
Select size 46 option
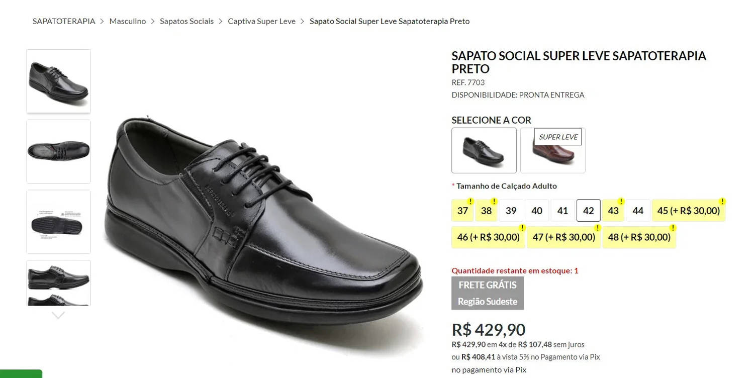tap(488, 236)
